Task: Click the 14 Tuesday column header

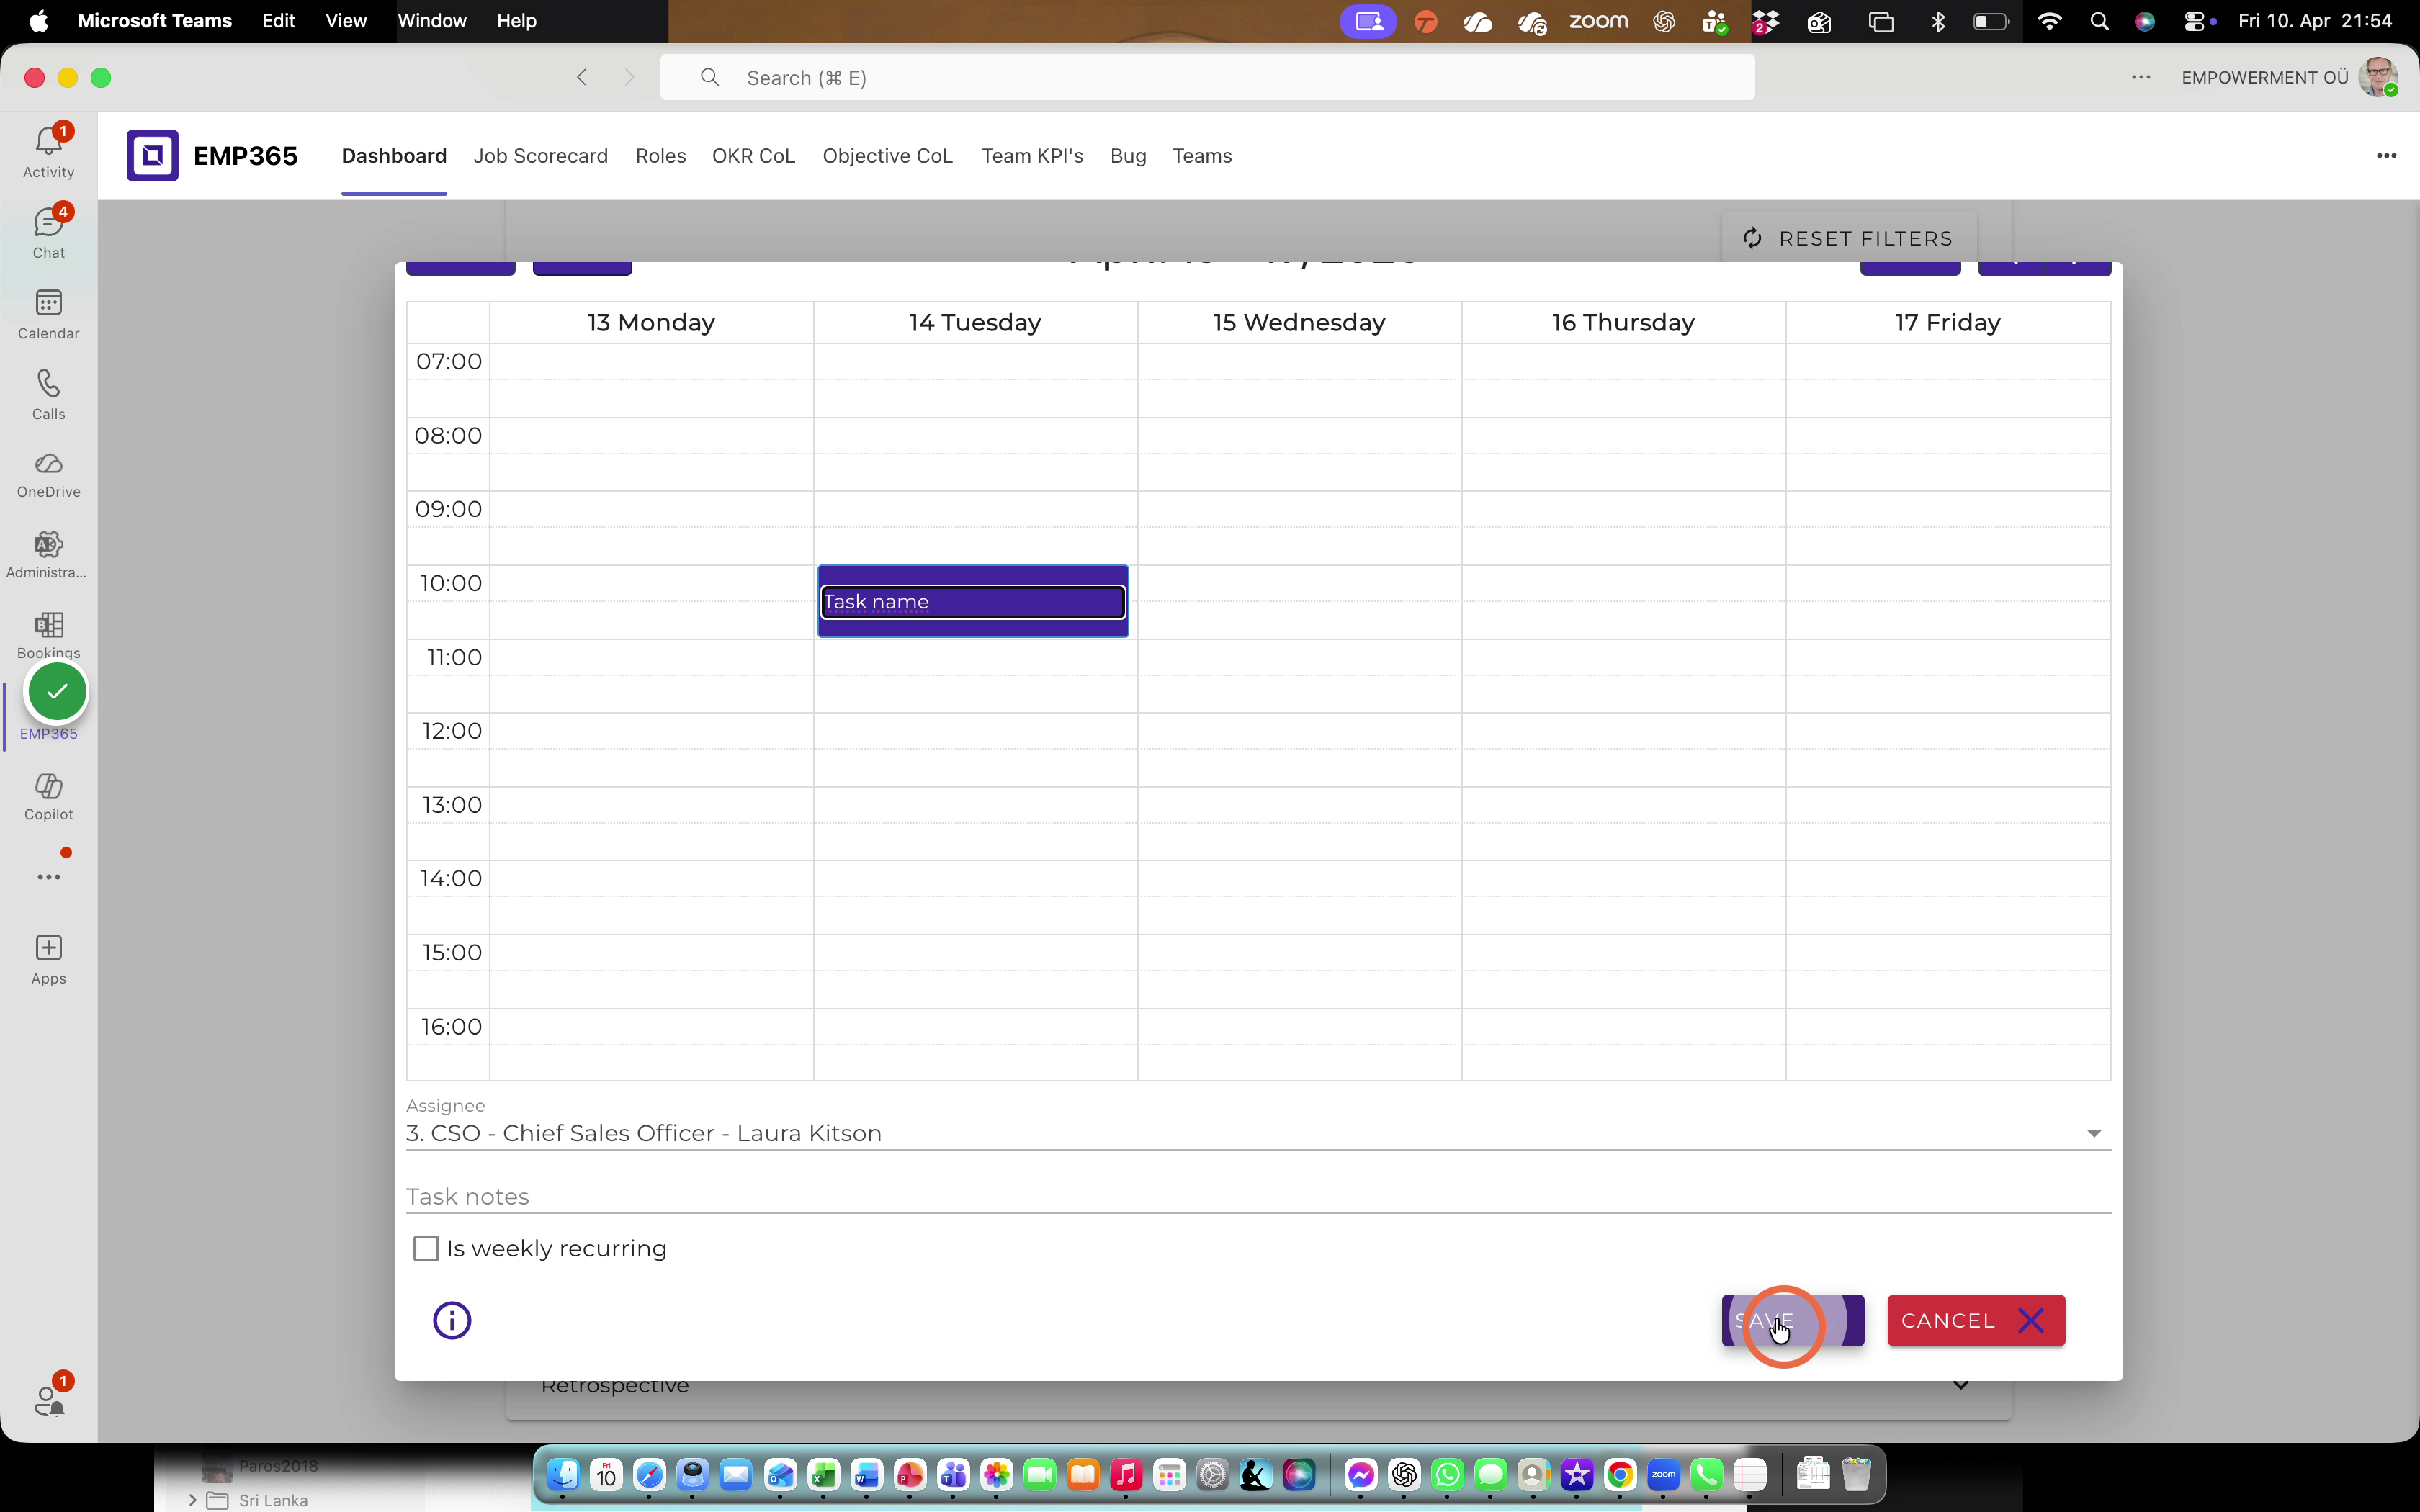Action: (975, 322)
